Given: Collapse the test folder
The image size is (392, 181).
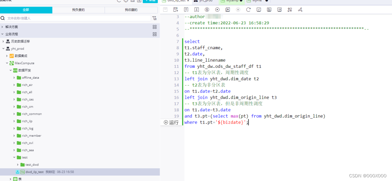Looking at the screenshot, I should 14,157.
